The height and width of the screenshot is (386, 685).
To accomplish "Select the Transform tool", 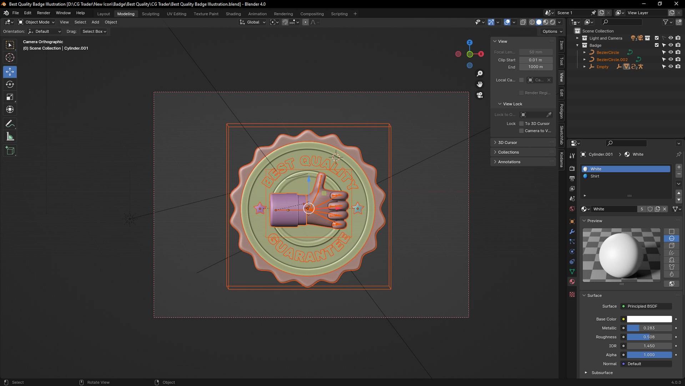I will (10, 109).
